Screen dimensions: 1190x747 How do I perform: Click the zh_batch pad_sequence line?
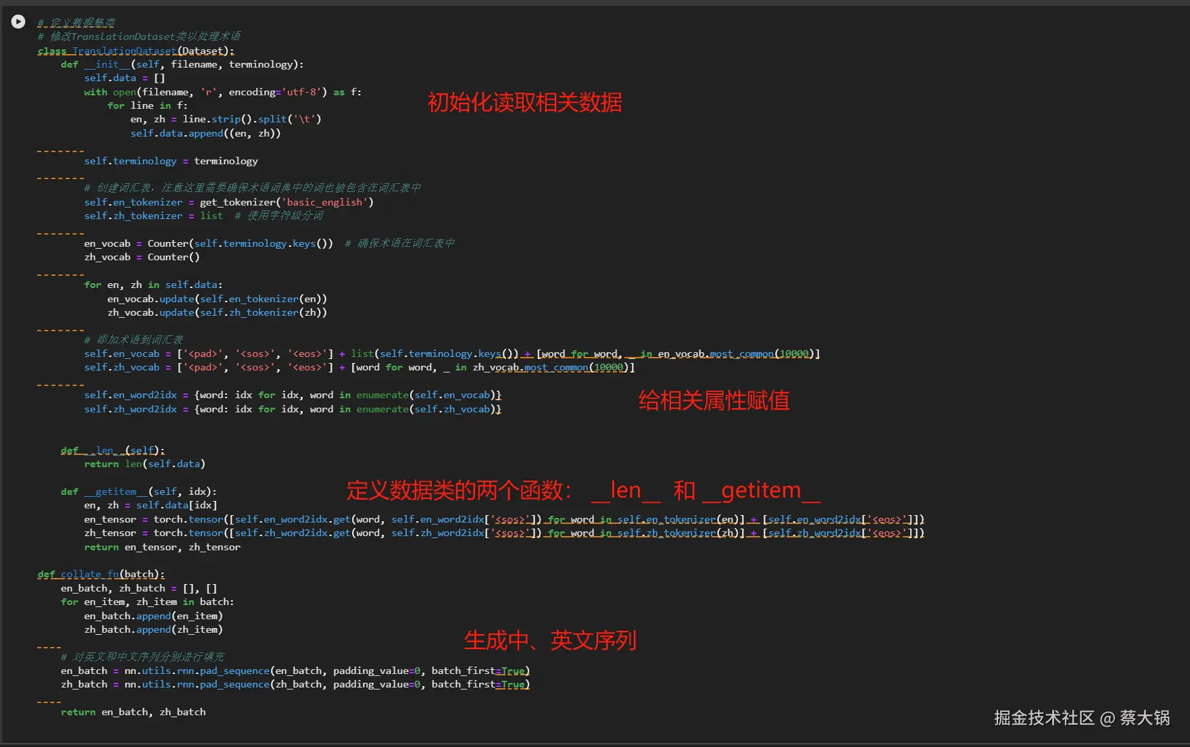pyautogui.click(x=295, y=684)
